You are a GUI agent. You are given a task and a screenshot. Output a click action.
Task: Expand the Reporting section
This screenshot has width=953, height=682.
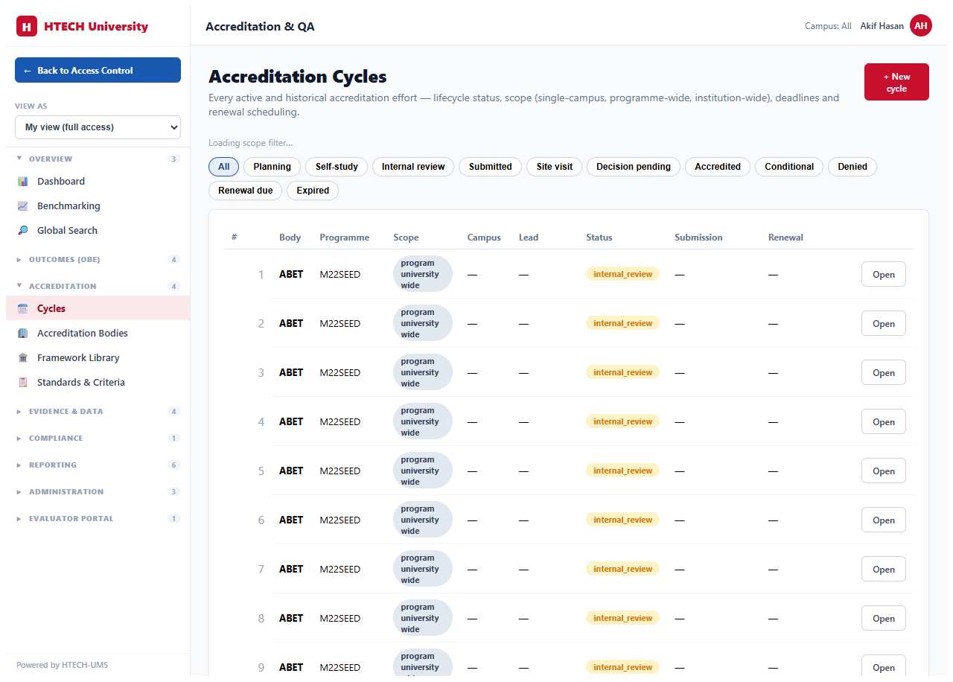[x=98, y=465]
